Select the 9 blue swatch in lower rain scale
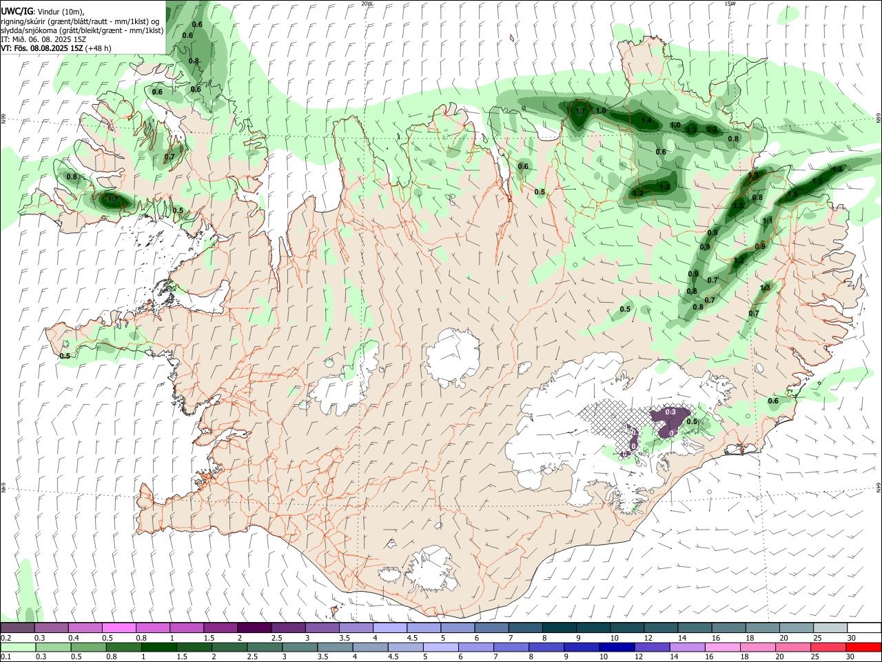Screen dimensions: 882x662 click(x=582, y=647)
